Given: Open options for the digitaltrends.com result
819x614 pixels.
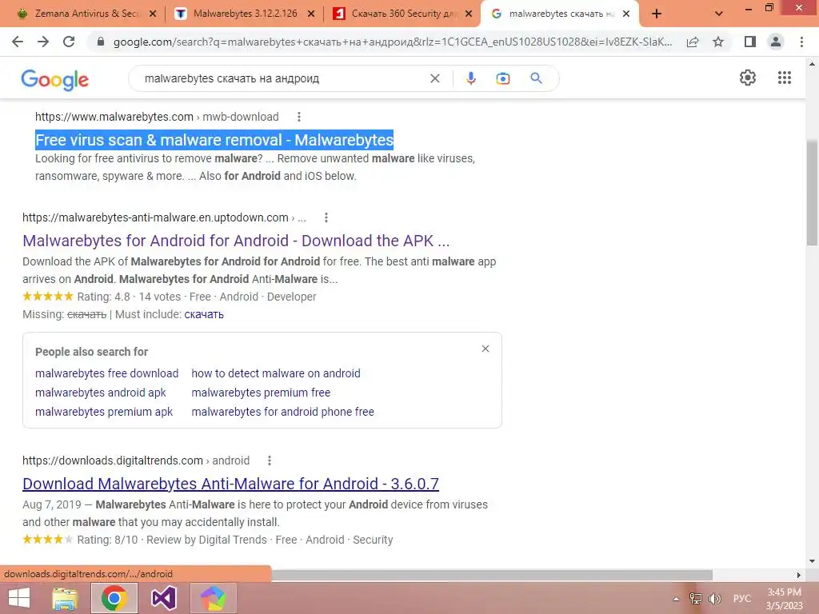Looking at the screenshot, I should (x=269, y=460).
